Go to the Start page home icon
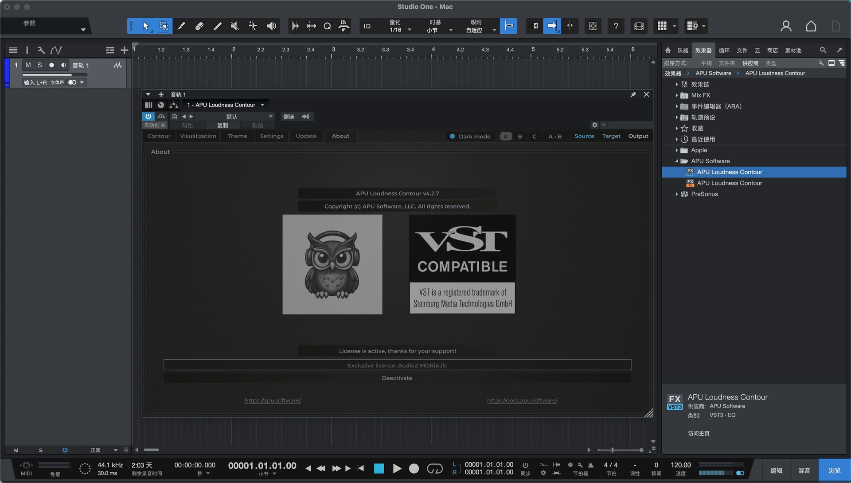The height and width of the screenshot is (483, 851). (811, 26)
